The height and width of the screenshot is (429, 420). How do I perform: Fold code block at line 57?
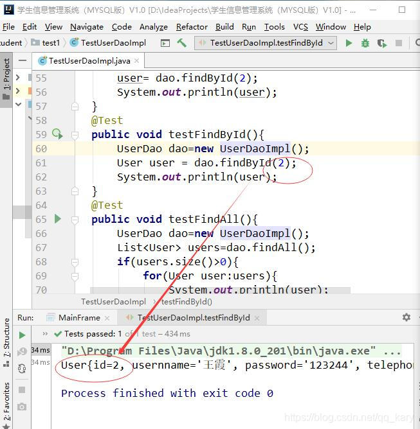click(x=75, y=107)
